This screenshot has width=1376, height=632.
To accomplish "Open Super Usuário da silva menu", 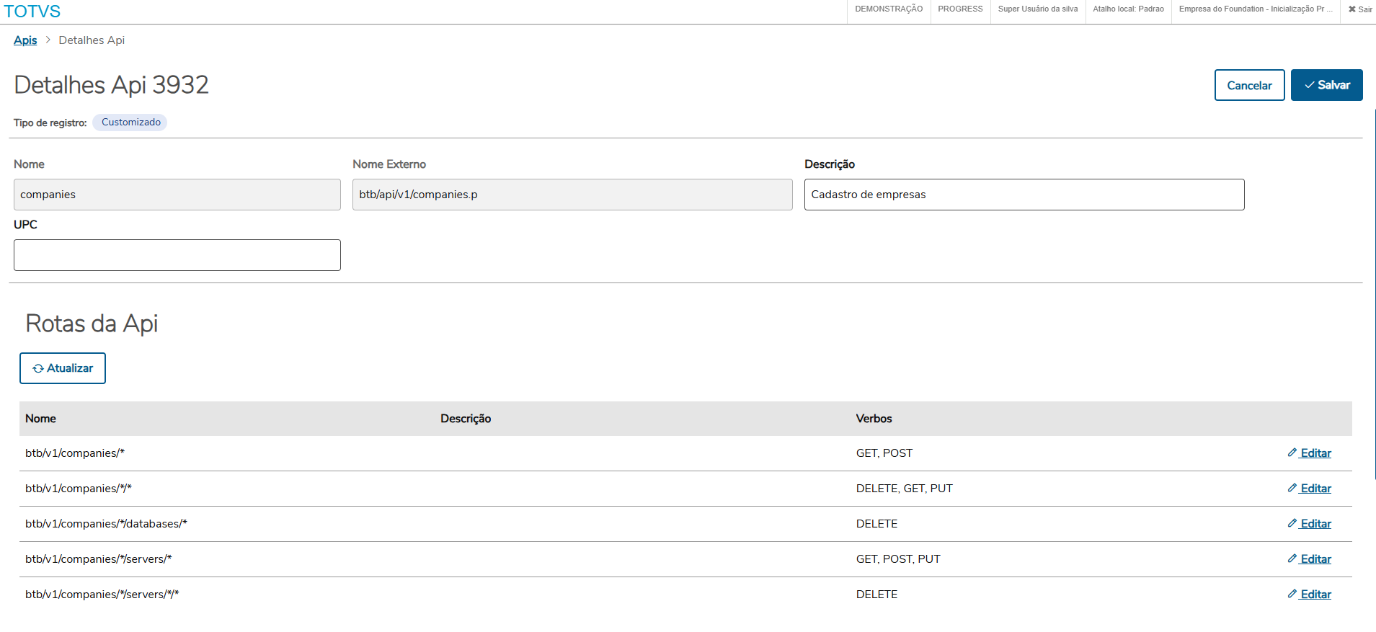I will (x=1037, y=9).
